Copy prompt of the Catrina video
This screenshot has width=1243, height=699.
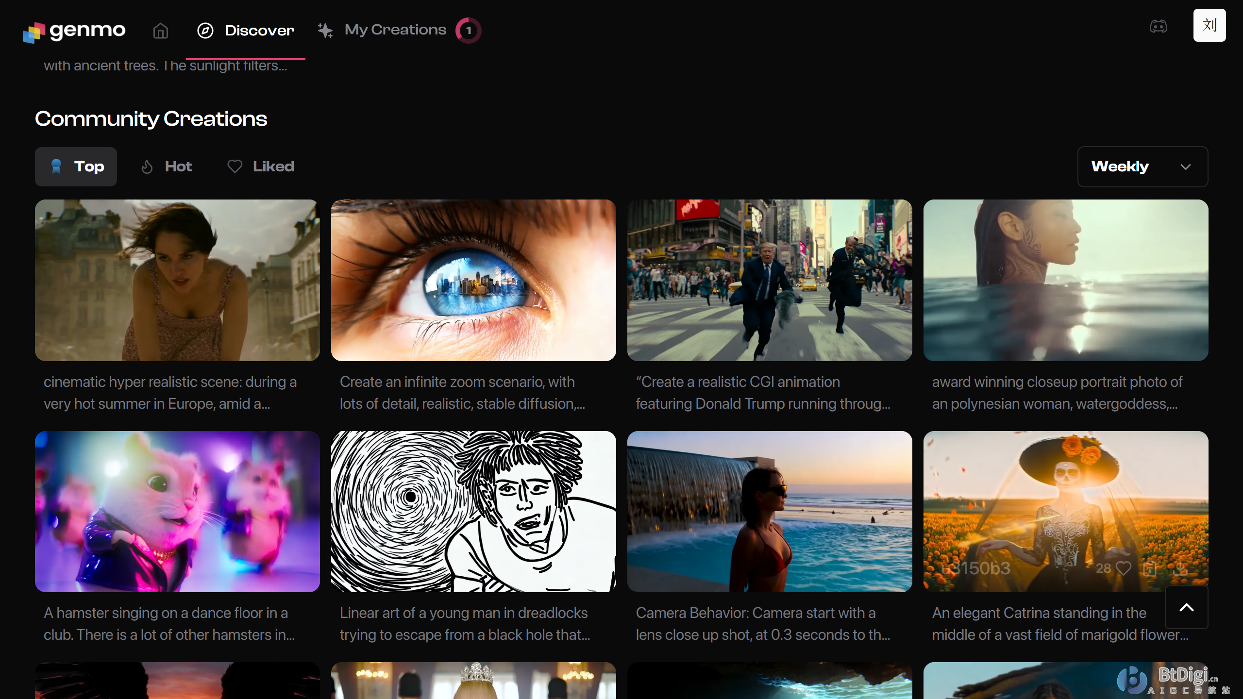pyautogui.click(x=1149, y=568)
